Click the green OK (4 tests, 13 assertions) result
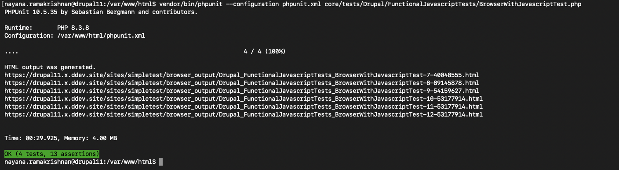Screen dimensions: 619x170 pyautogui.click(x=52, y=154)
